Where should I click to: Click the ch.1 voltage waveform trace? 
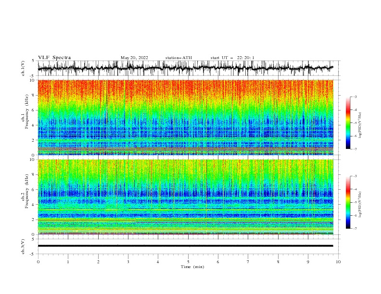click(x=185, y=68)
